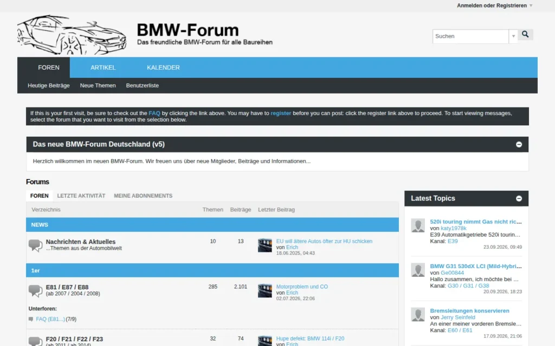Open Anmelden oder Registrieren dropdown

[494, 5]
